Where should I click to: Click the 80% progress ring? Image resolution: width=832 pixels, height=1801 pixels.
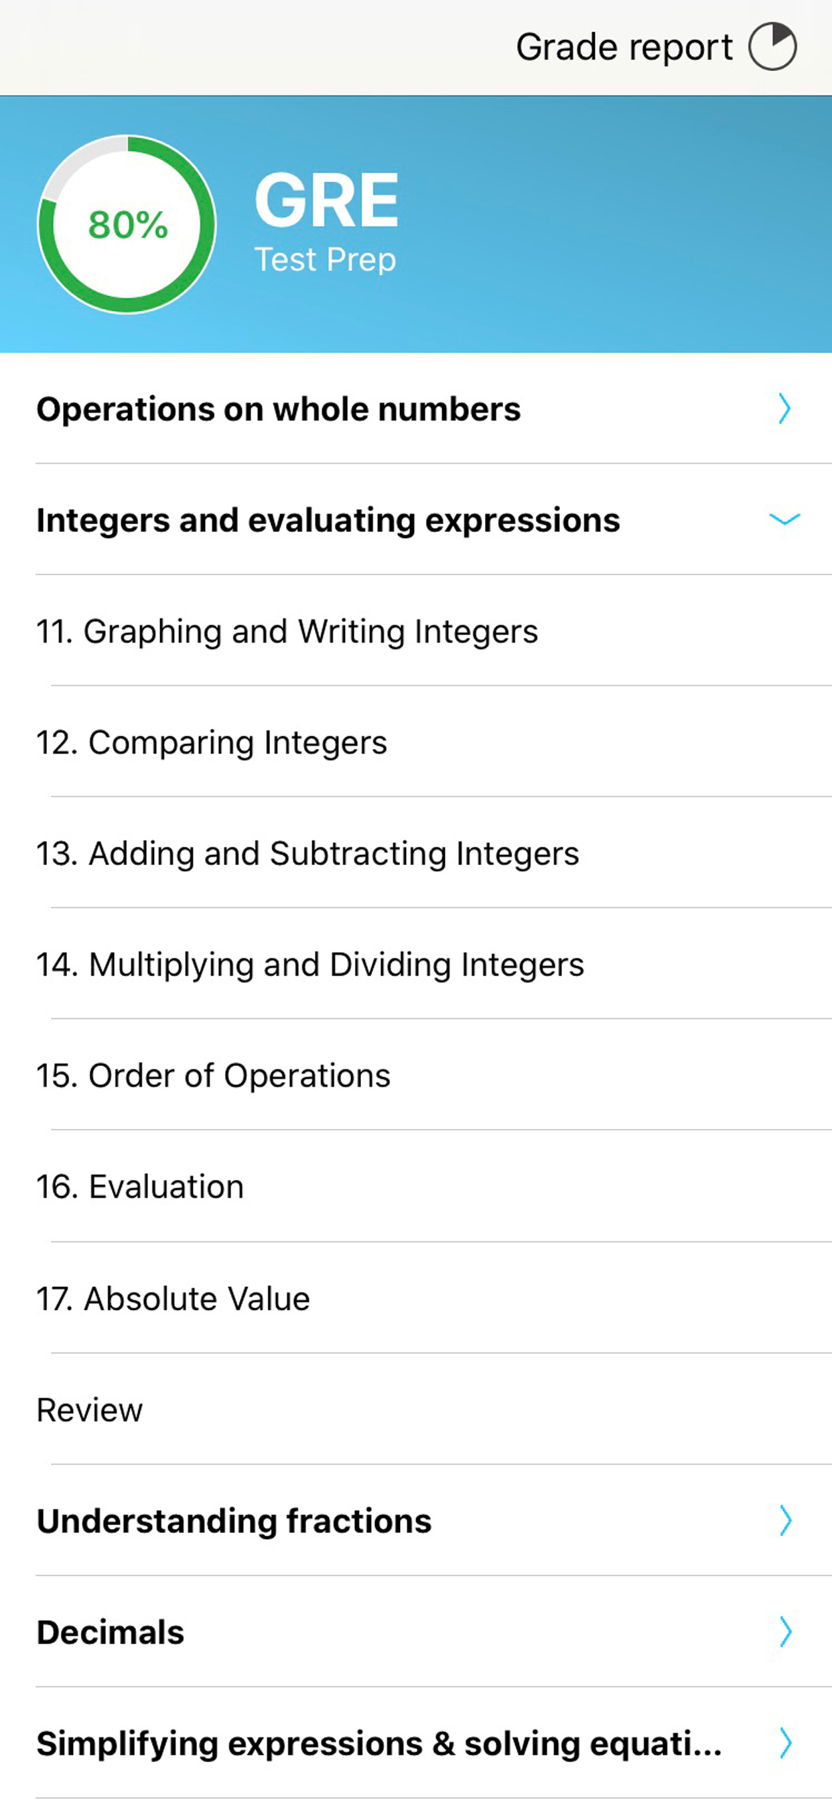[x=127, y=224]
